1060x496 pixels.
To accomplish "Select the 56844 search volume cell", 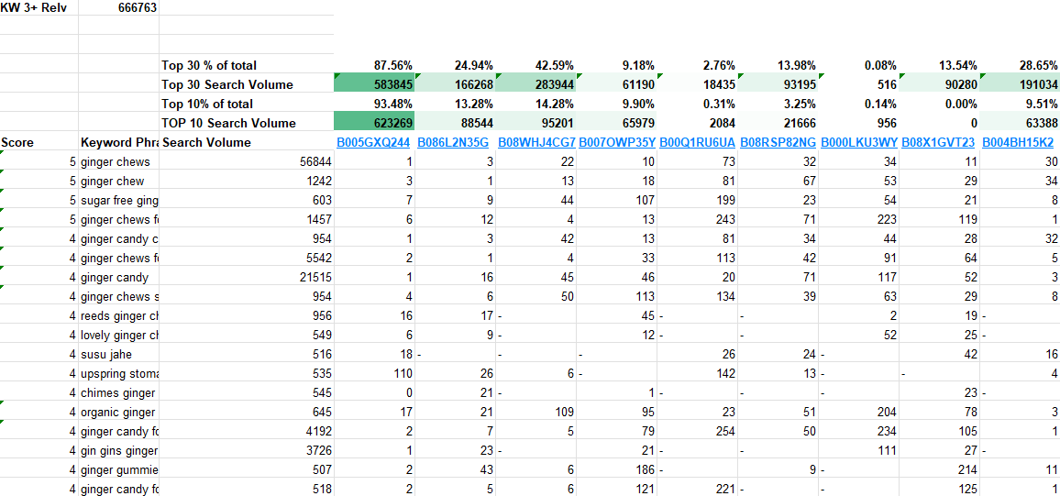I will point(247,162).
